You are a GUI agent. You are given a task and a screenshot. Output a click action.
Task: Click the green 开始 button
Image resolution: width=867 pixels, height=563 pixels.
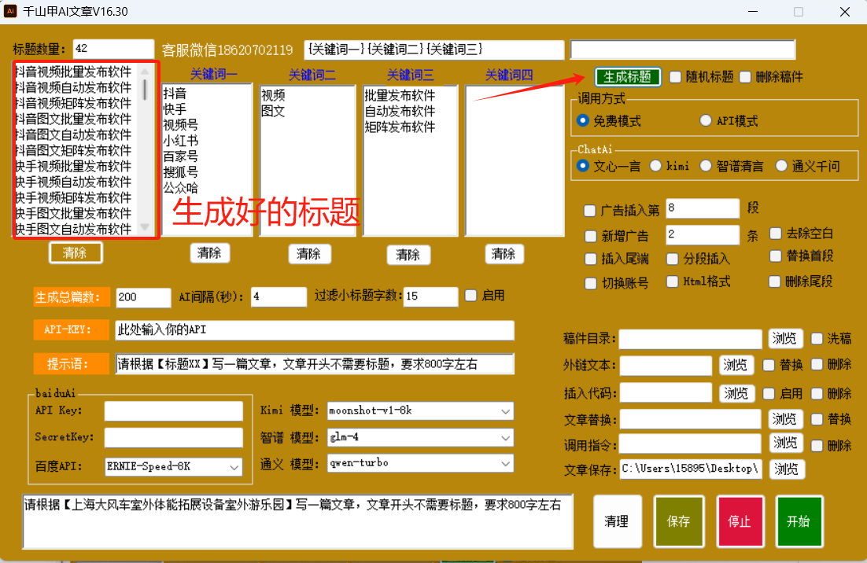[799, 521]
